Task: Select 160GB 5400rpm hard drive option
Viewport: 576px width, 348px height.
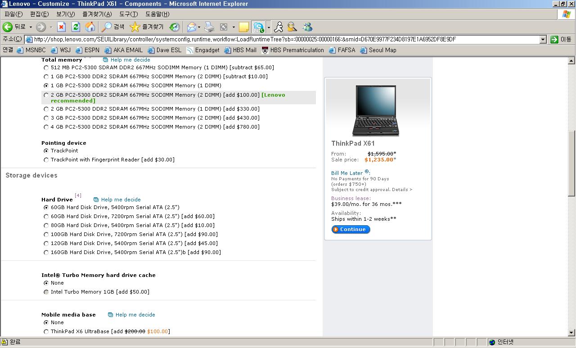Action: point(46,252)
